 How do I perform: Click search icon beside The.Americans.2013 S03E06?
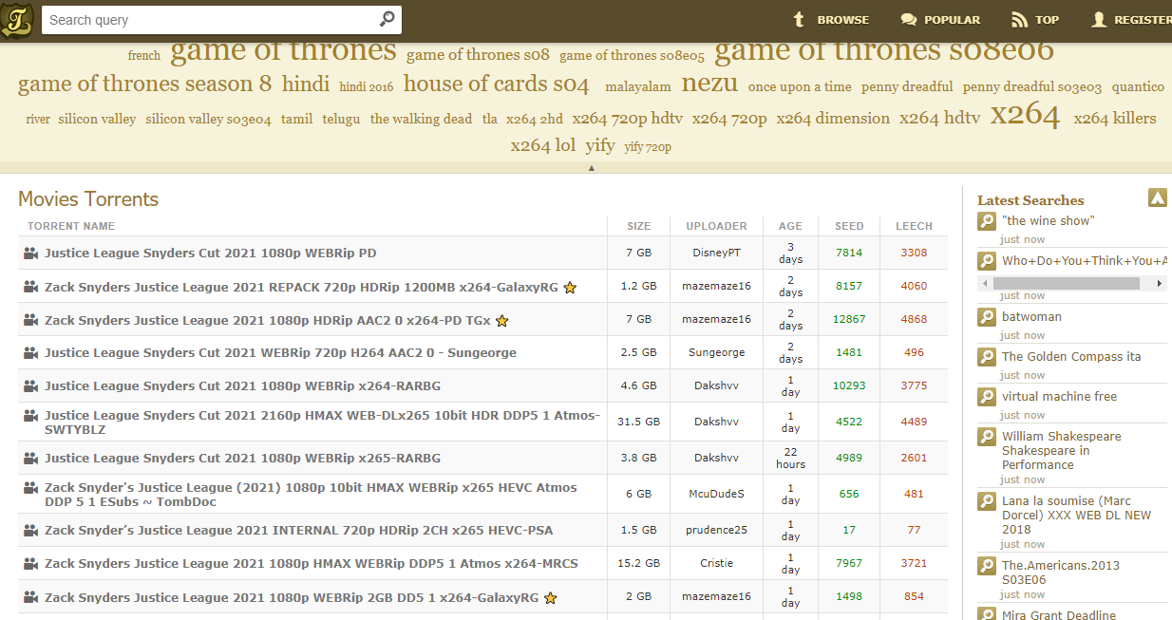pyautogui.click(x=987, y=566)
